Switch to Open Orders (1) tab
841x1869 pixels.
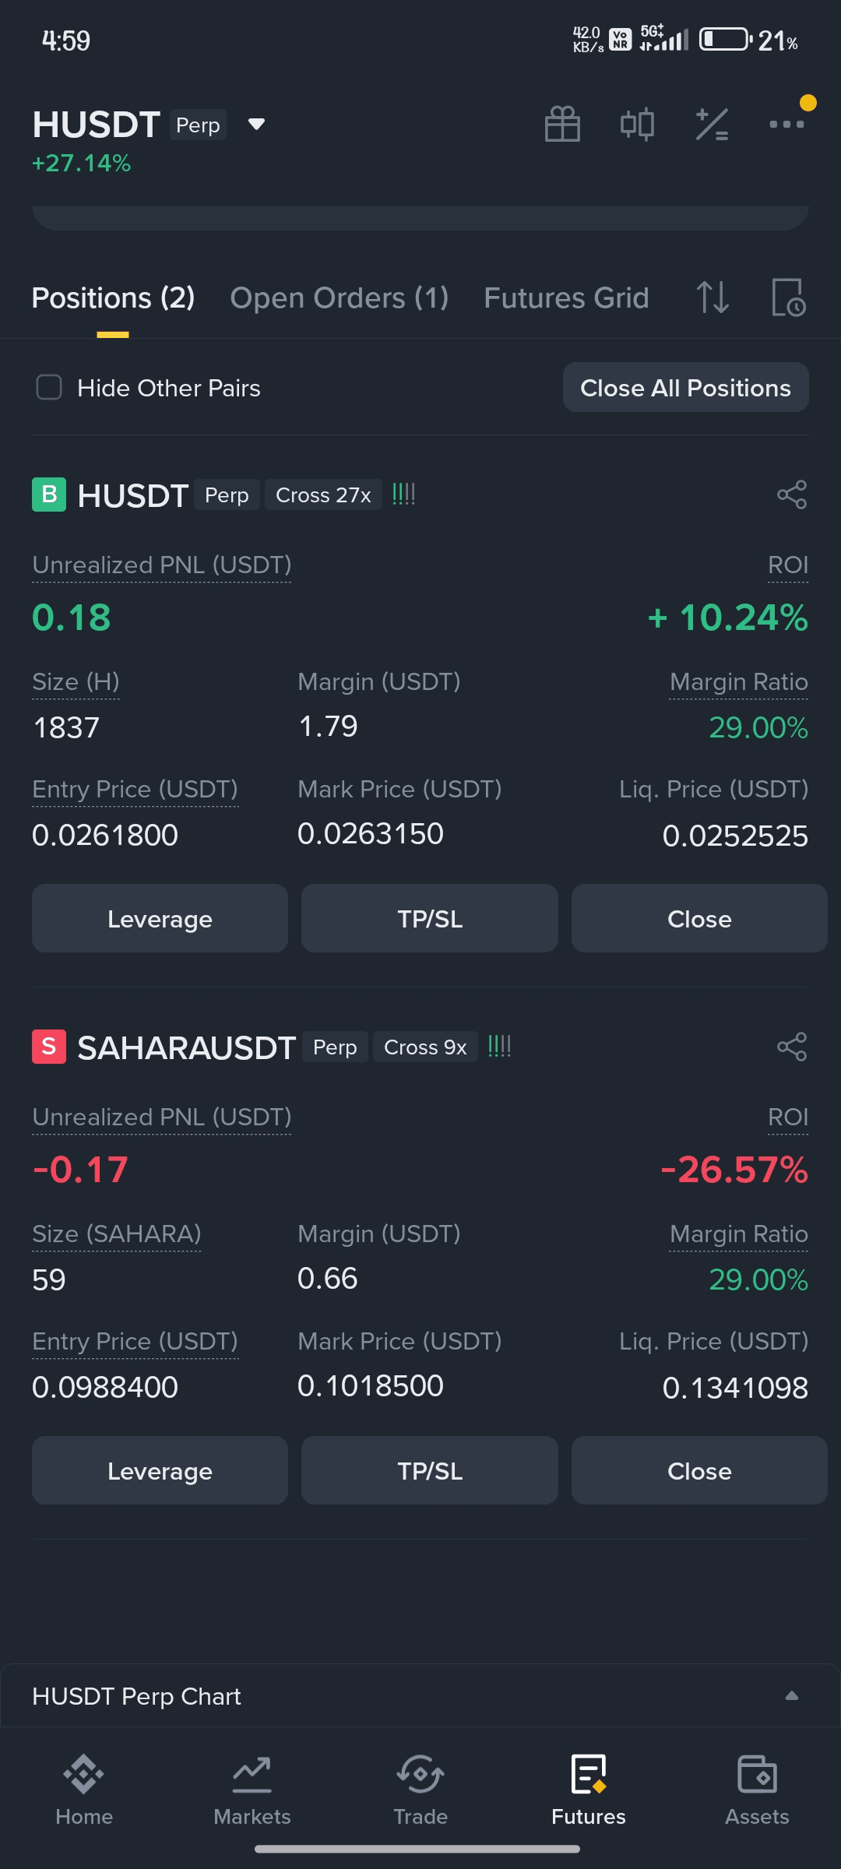340,297
